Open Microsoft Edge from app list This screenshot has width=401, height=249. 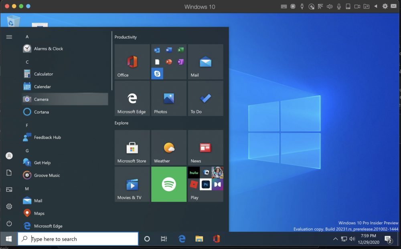tap(65, 226)
